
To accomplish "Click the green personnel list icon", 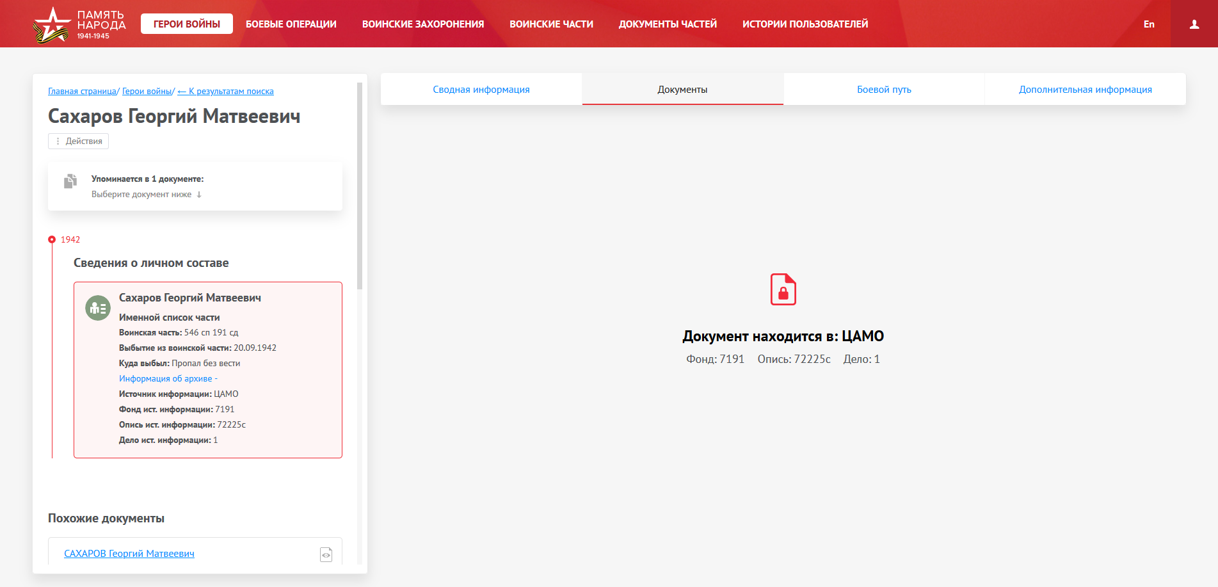I will (98, 308).
